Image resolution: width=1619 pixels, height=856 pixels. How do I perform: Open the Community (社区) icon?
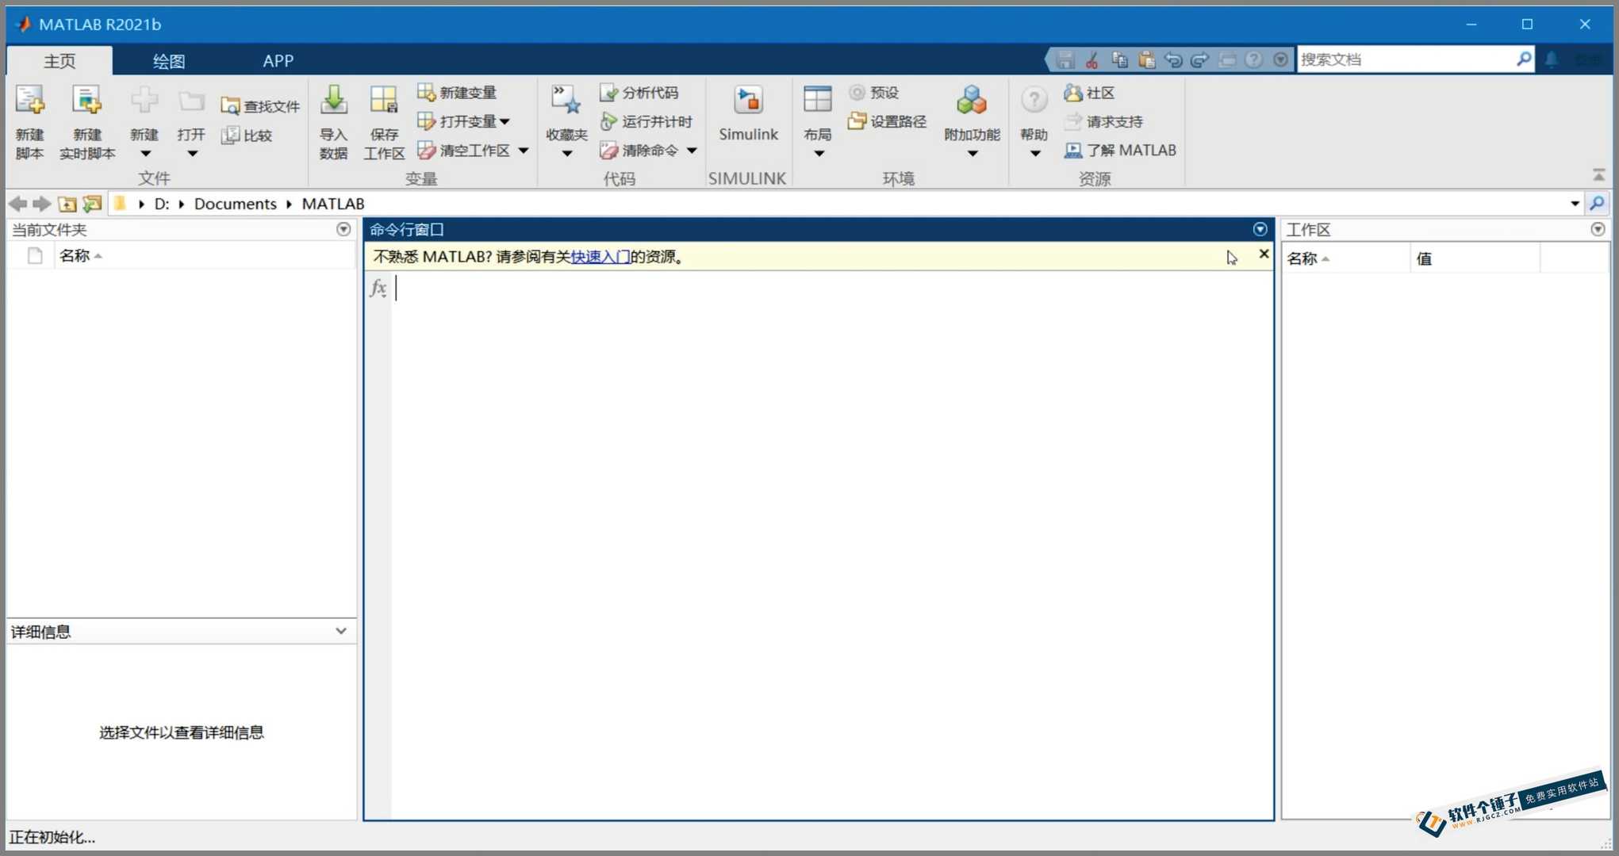pyautogui.click(x=1072, y=93)
